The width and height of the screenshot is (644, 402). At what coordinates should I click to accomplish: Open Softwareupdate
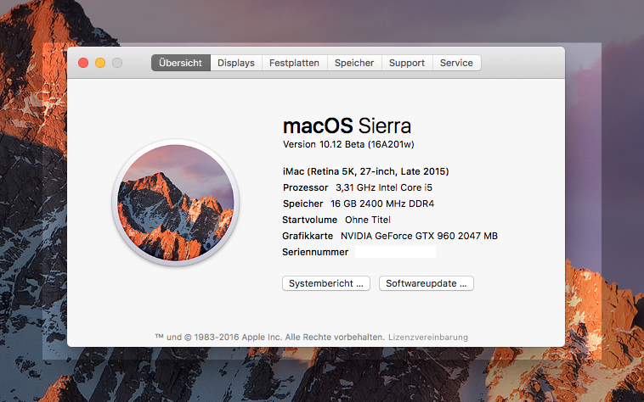click(x=427, y=283)
